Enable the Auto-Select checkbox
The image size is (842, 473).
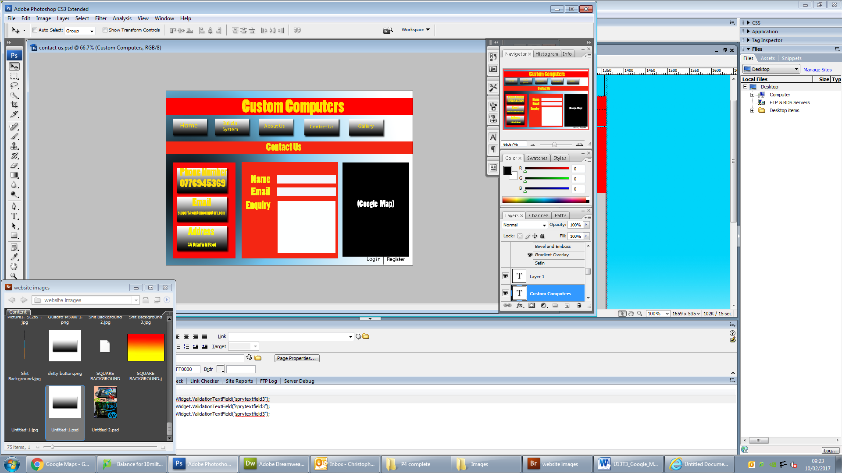tap(35, 30)
